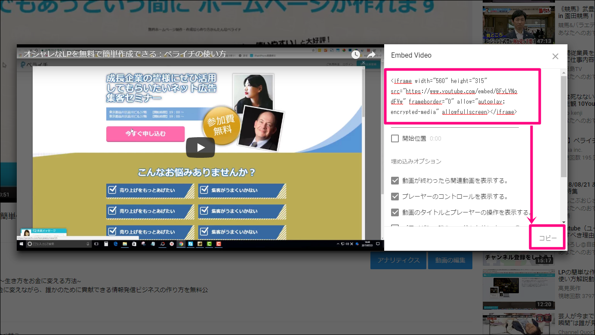Close the Embed Video dialog
The image size is (595, 335).
555,56
